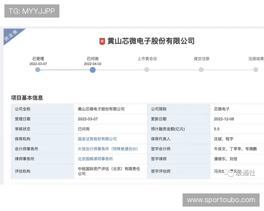264x211 pixels.
Task: Click the 中铭国际资产评估 appraisal agency value
Action: [109, 171]
